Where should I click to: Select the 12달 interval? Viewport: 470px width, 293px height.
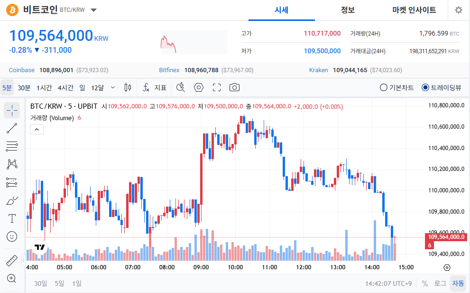pyautogui.click(x=97, y=88)
